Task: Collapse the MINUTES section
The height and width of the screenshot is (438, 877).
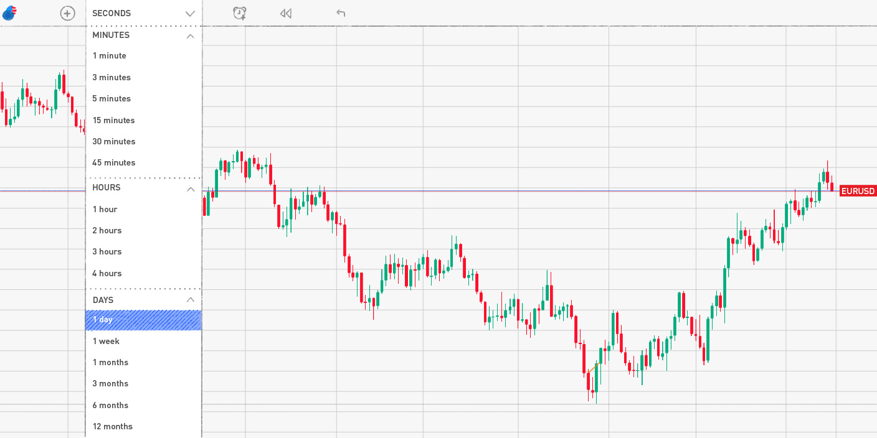Action: coord(191,35)
